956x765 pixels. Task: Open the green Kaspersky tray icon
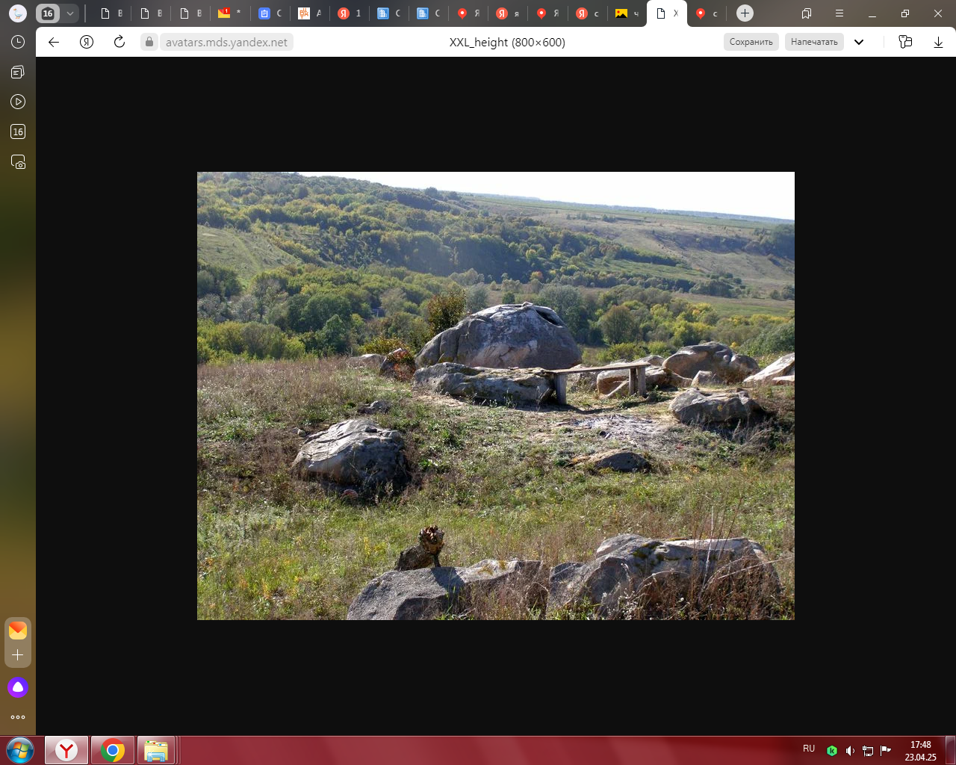832,751
